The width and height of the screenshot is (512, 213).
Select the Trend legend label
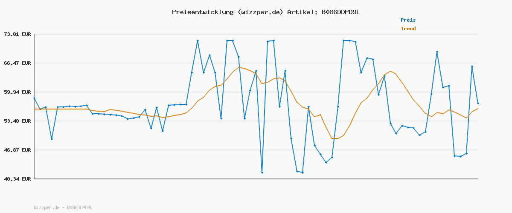tap(408, 29)
